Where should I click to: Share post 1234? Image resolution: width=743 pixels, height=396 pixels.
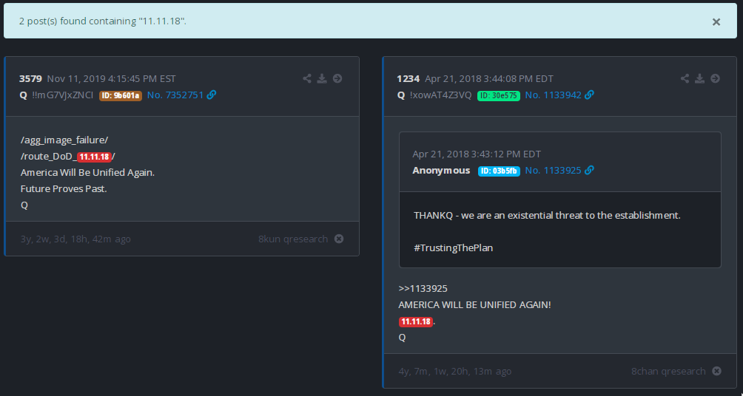pyautogui.click(x=685, y=78)
